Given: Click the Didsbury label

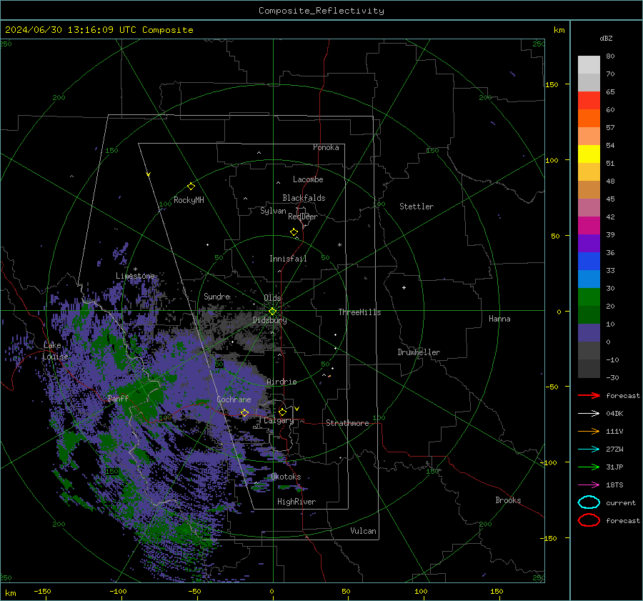Looking at the screenshot, I should pos(270,320).
